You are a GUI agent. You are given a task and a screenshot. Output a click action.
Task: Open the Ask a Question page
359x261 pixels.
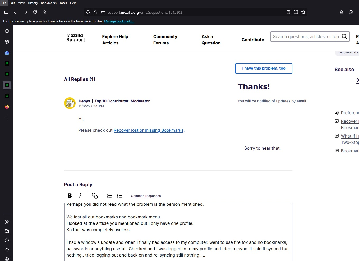click(211, 40)
